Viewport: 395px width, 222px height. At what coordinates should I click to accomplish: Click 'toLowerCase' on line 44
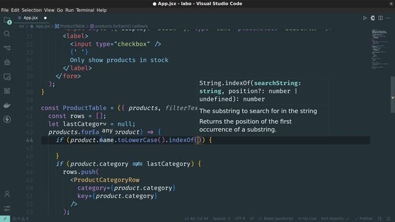coord(138,140)
